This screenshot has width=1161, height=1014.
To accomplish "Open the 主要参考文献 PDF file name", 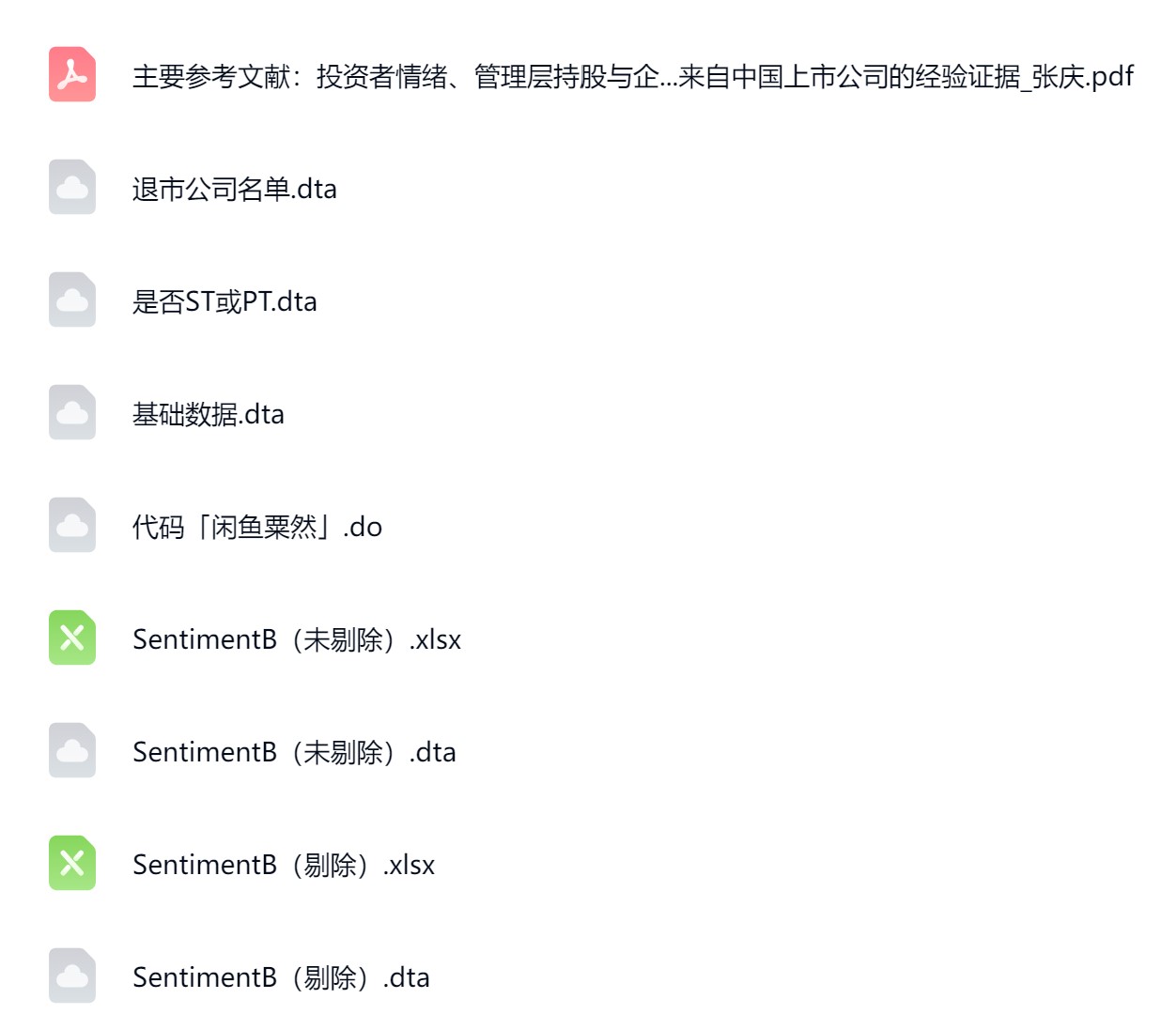I will tap(632, 76).
